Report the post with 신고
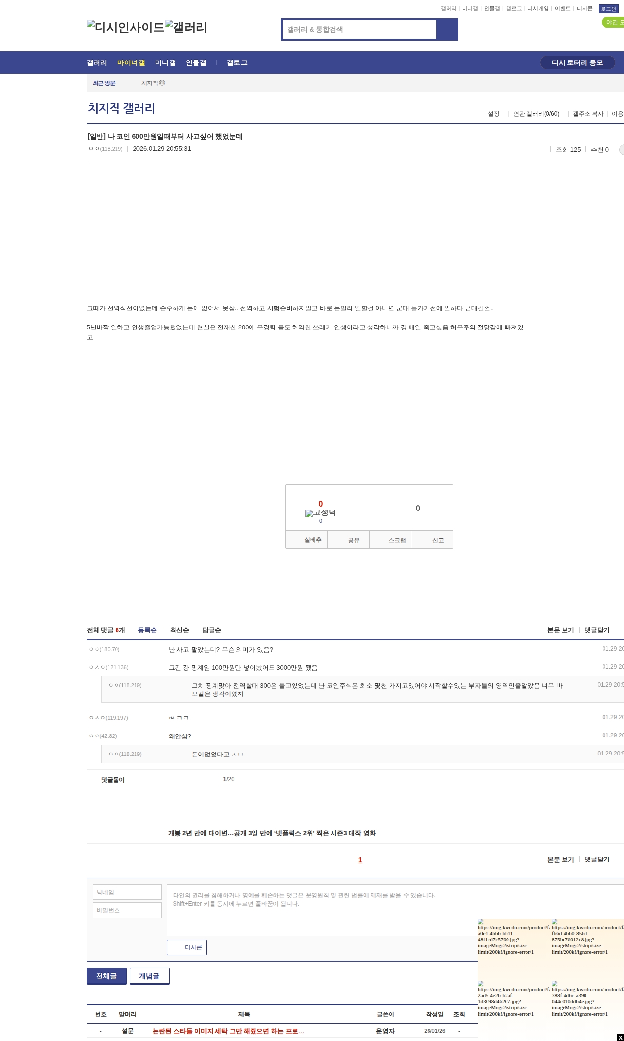Viewport: 624px width, 1041px height. point(432,540)
